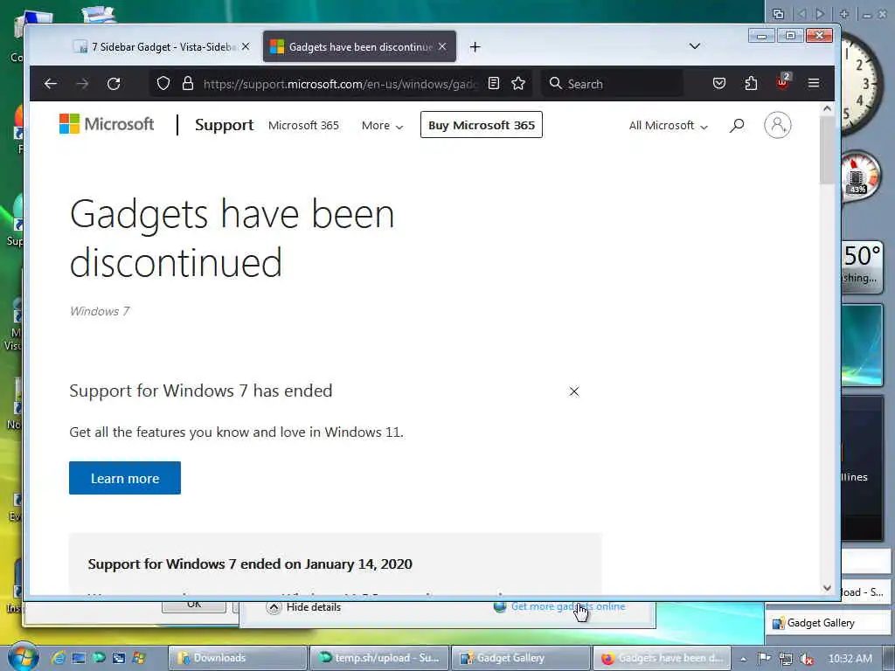The height and width of the screenshot is (671, 895).
Task: Dismiss the Windows 7 support ended banner
Action: [574, 391]
